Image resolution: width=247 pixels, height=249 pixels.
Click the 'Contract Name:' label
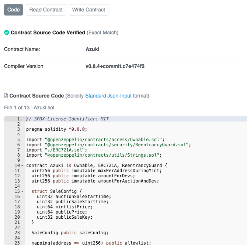(22, 49)
